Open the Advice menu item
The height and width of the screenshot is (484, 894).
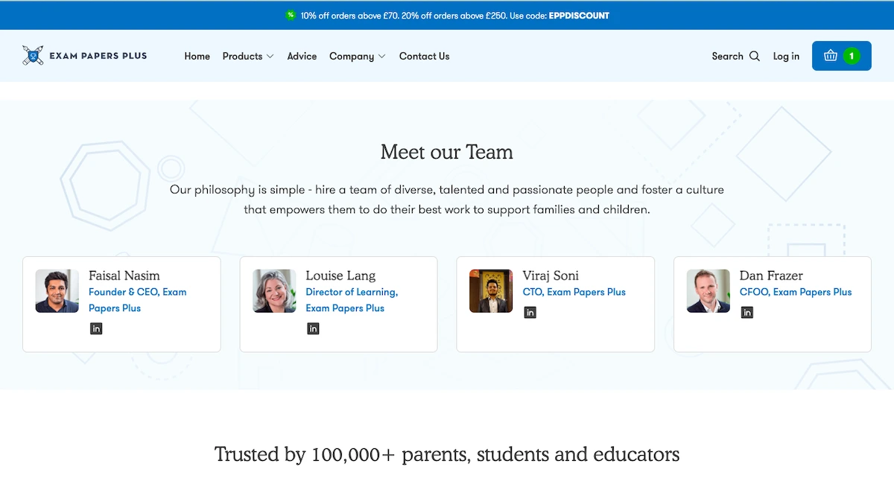(302, 56)
